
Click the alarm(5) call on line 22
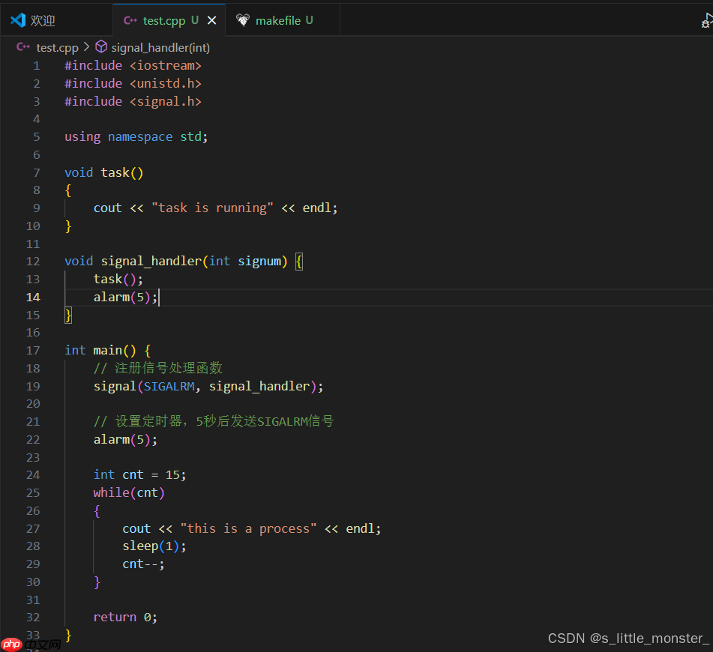125,440
